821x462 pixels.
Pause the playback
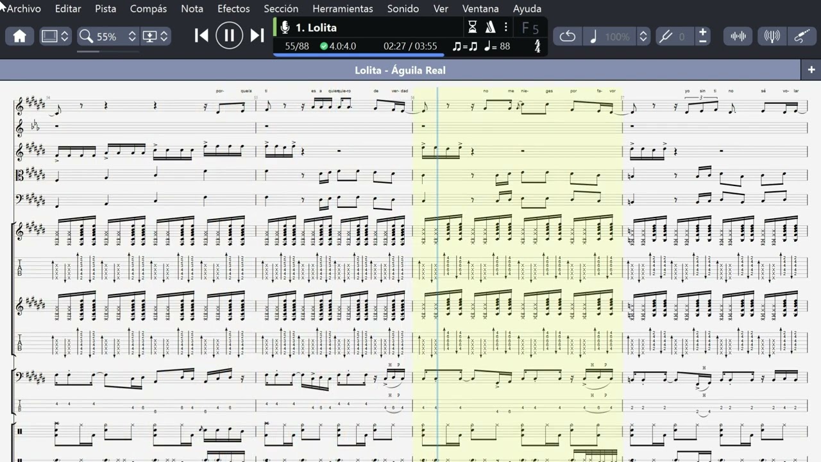229,35
